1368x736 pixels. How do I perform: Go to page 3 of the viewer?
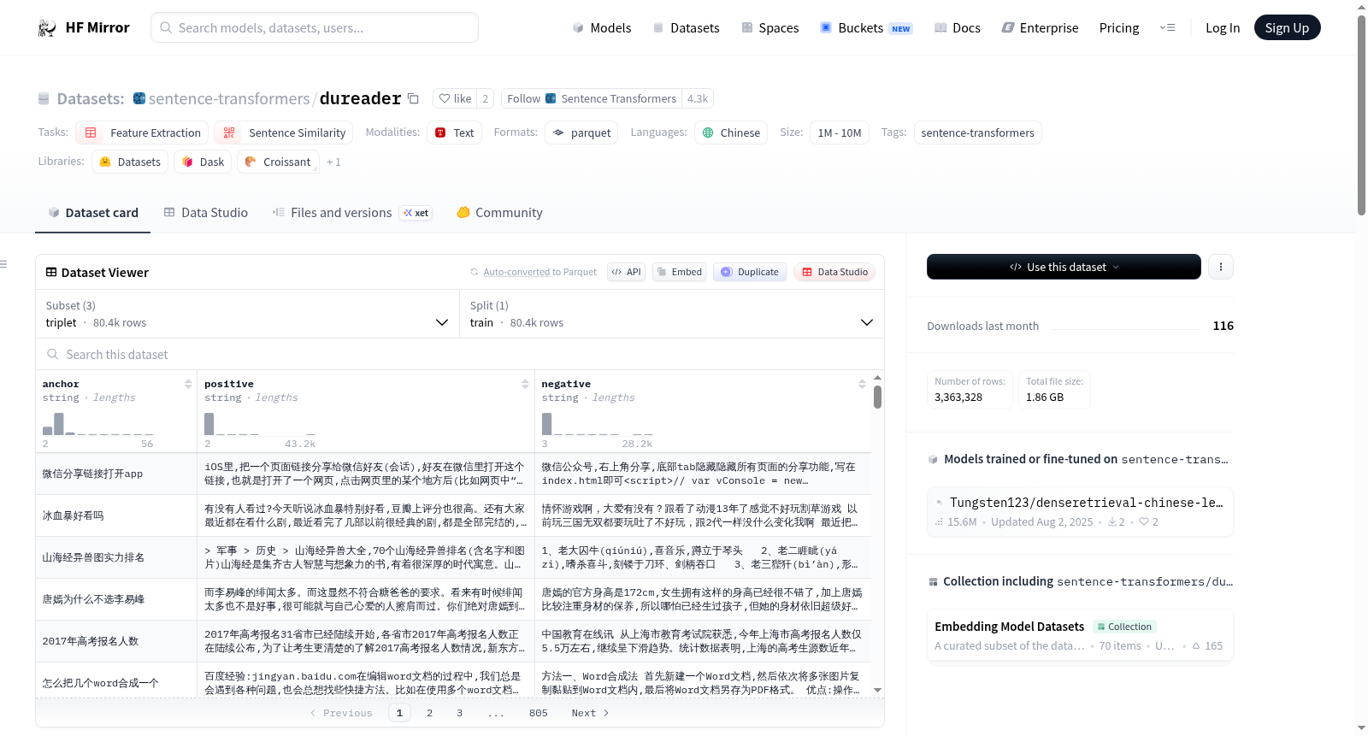[x=459, y=713]
